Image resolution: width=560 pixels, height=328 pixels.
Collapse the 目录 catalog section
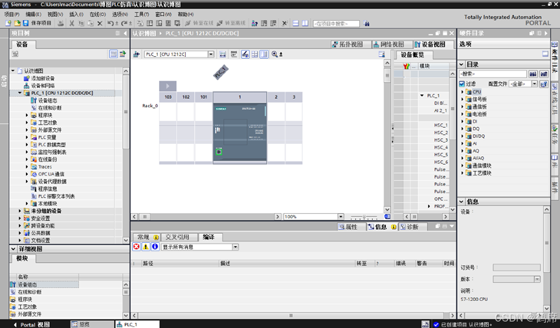462,65
